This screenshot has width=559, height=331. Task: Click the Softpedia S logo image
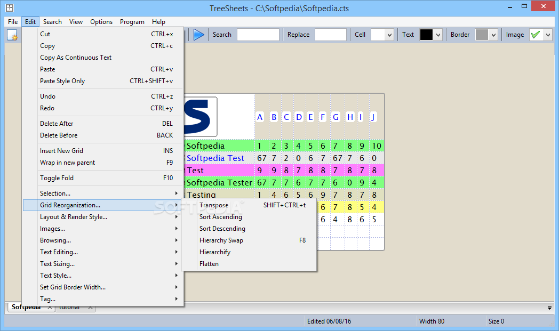(x=201, y=117)
